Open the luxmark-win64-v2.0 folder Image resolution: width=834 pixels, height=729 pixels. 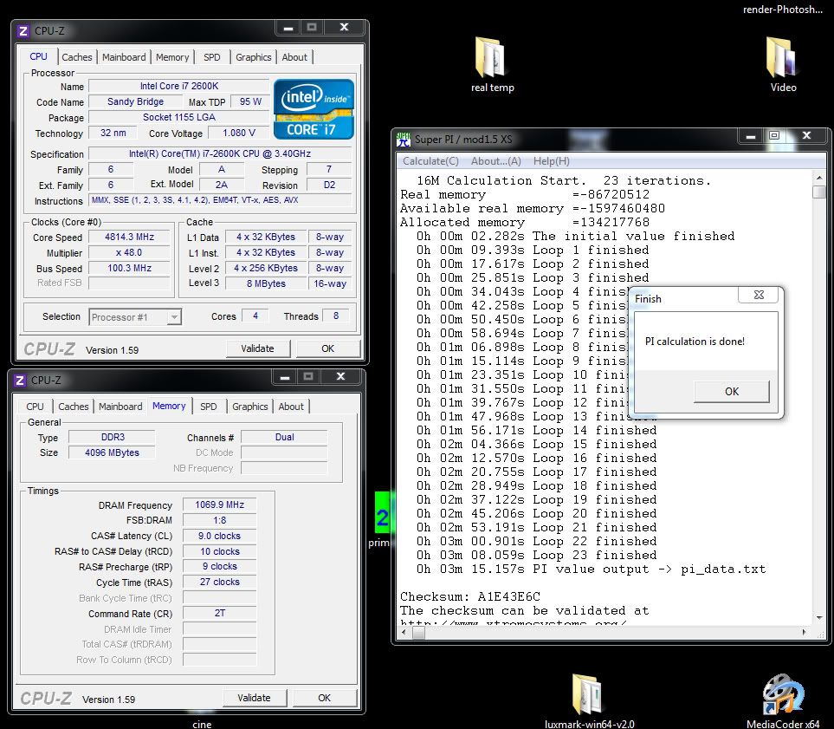[588, 695]
